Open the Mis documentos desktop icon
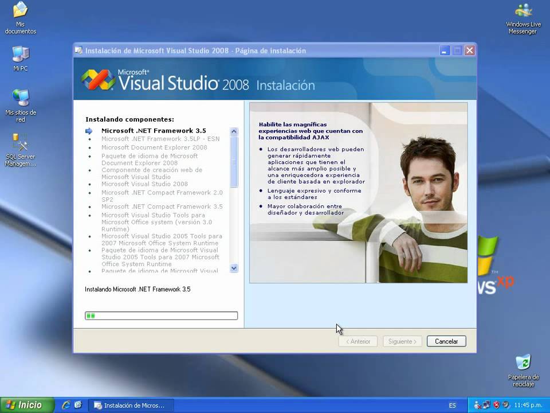This screenshot has width=550, height=413. tap(21, 18)
